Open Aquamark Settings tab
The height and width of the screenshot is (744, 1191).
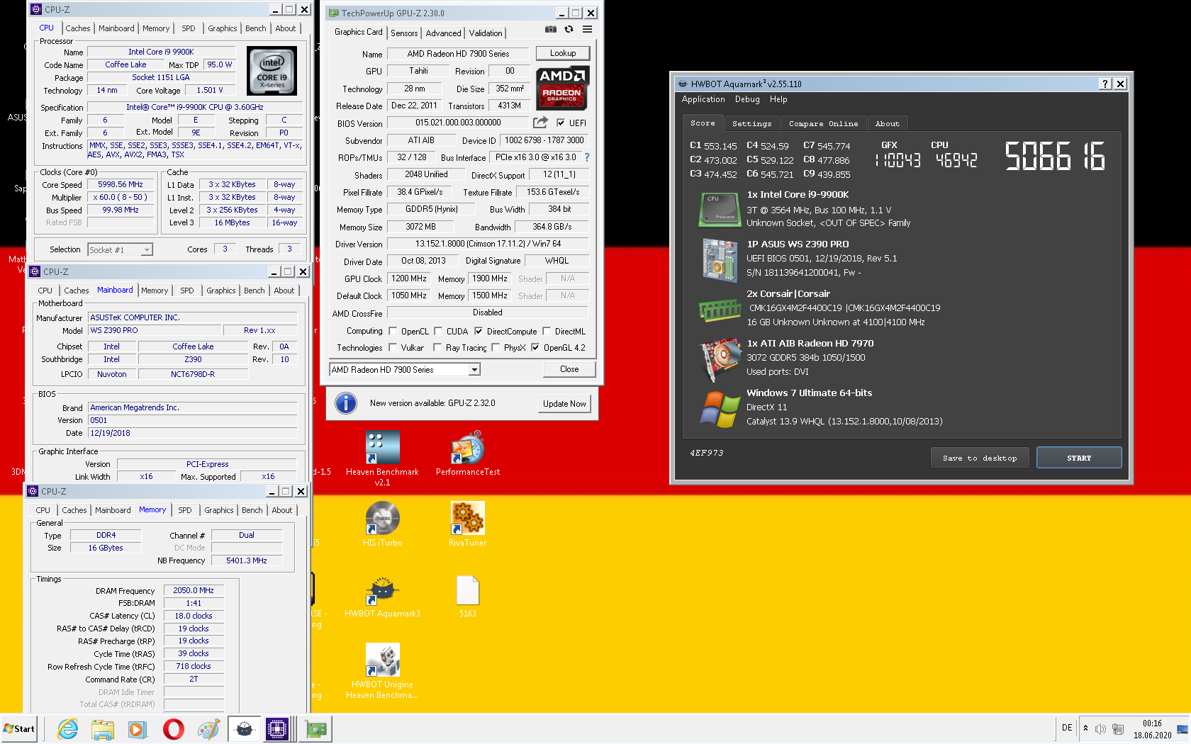click(x=751, y=123)
